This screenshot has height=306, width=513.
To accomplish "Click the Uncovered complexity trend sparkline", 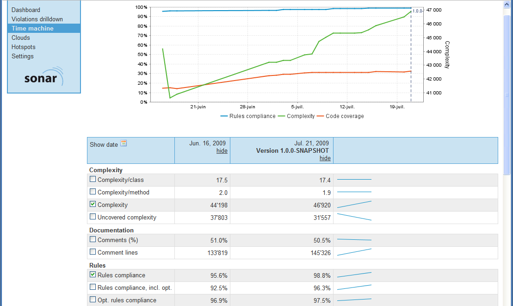I will click(354, 217).
